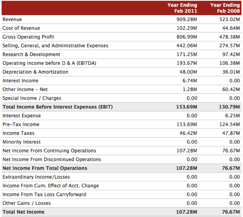Click the 6.25M Interest Expense value

[x=232, y=116]
